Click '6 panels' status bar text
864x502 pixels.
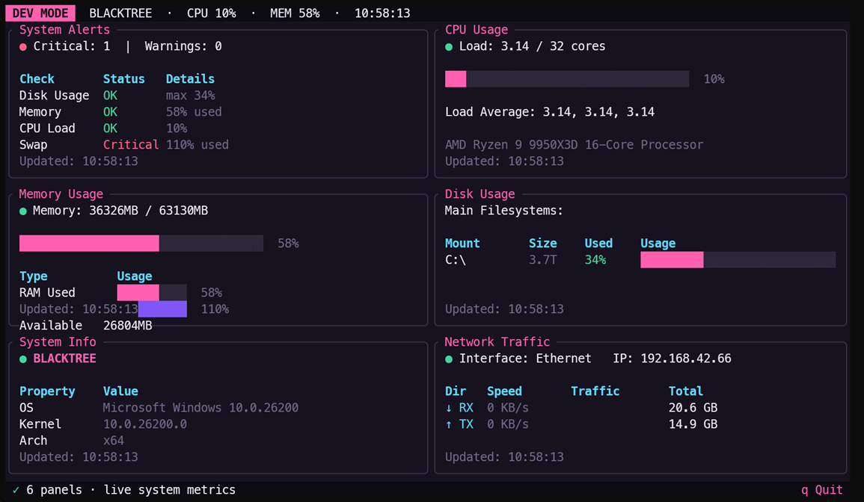pos(54,490)
